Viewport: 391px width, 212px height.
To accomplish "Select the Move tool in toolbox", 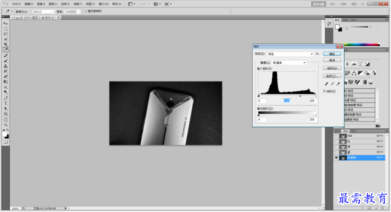I will point(6,23).
